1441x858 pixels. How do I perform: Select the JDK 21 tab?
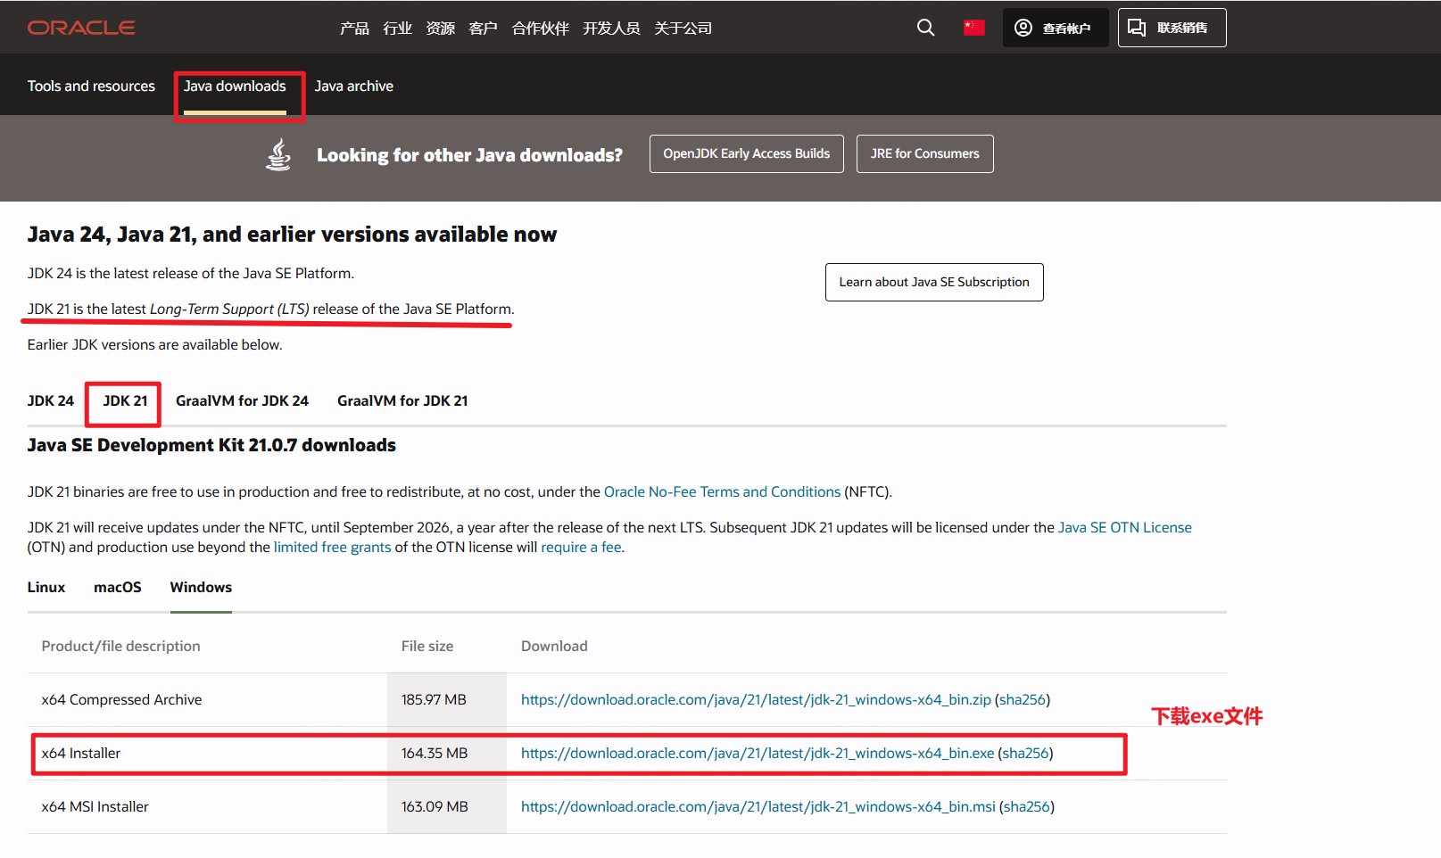coord(125,401)
